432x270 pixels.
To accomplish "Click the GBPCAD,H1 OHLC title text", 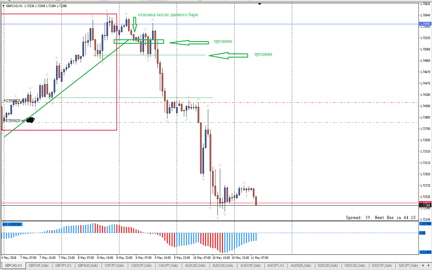I will click(x=36, y=6).
